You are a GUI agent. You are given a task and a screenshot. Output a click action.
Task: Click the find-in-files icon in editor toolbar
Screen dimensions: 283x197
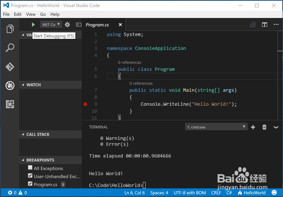tap(253, 25)
